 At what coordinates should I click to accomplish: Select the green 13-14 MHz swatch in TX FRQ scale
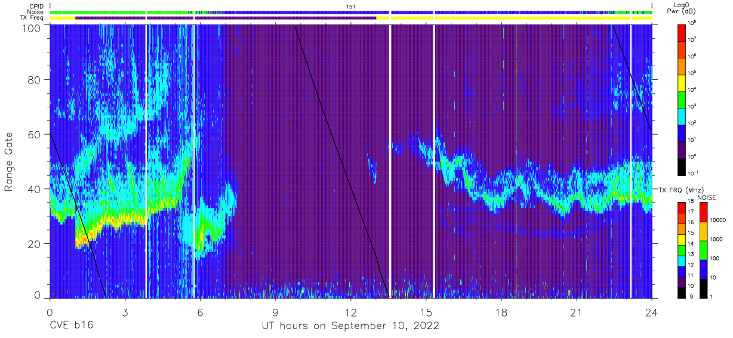pyautogui.click(x=682, y=249)
